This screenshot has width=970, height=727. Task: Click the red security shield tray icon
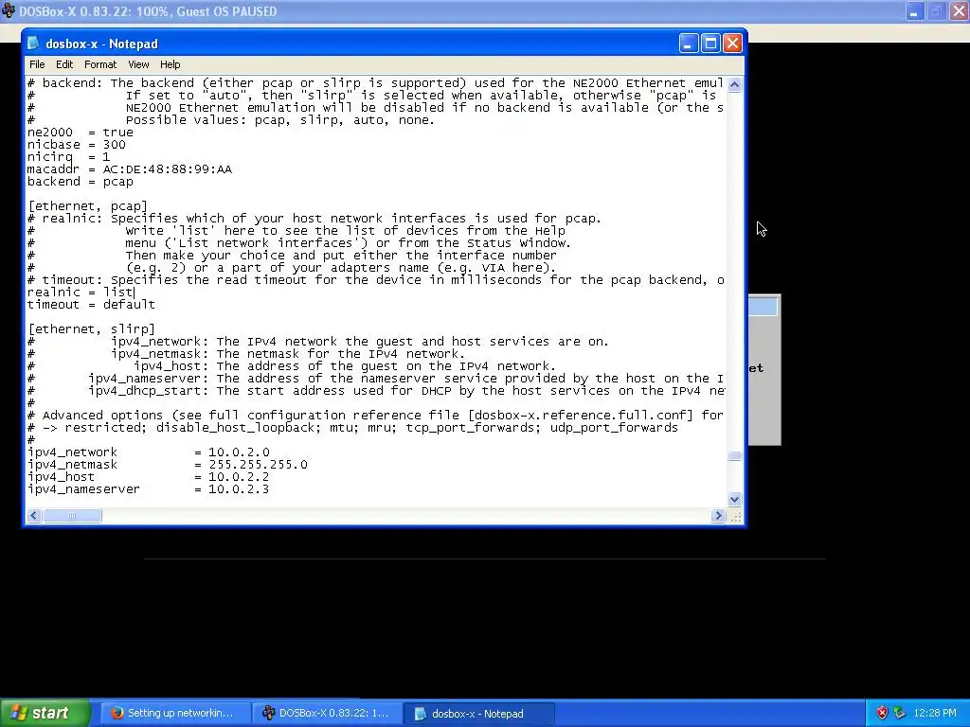click(x=882, y=714)
